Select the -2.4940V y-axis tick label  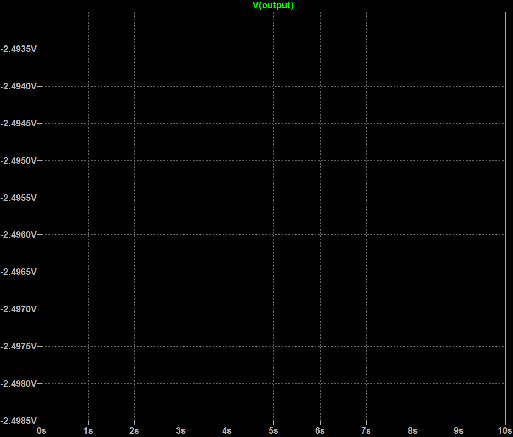pyautogui.click(x=19, y=86)
